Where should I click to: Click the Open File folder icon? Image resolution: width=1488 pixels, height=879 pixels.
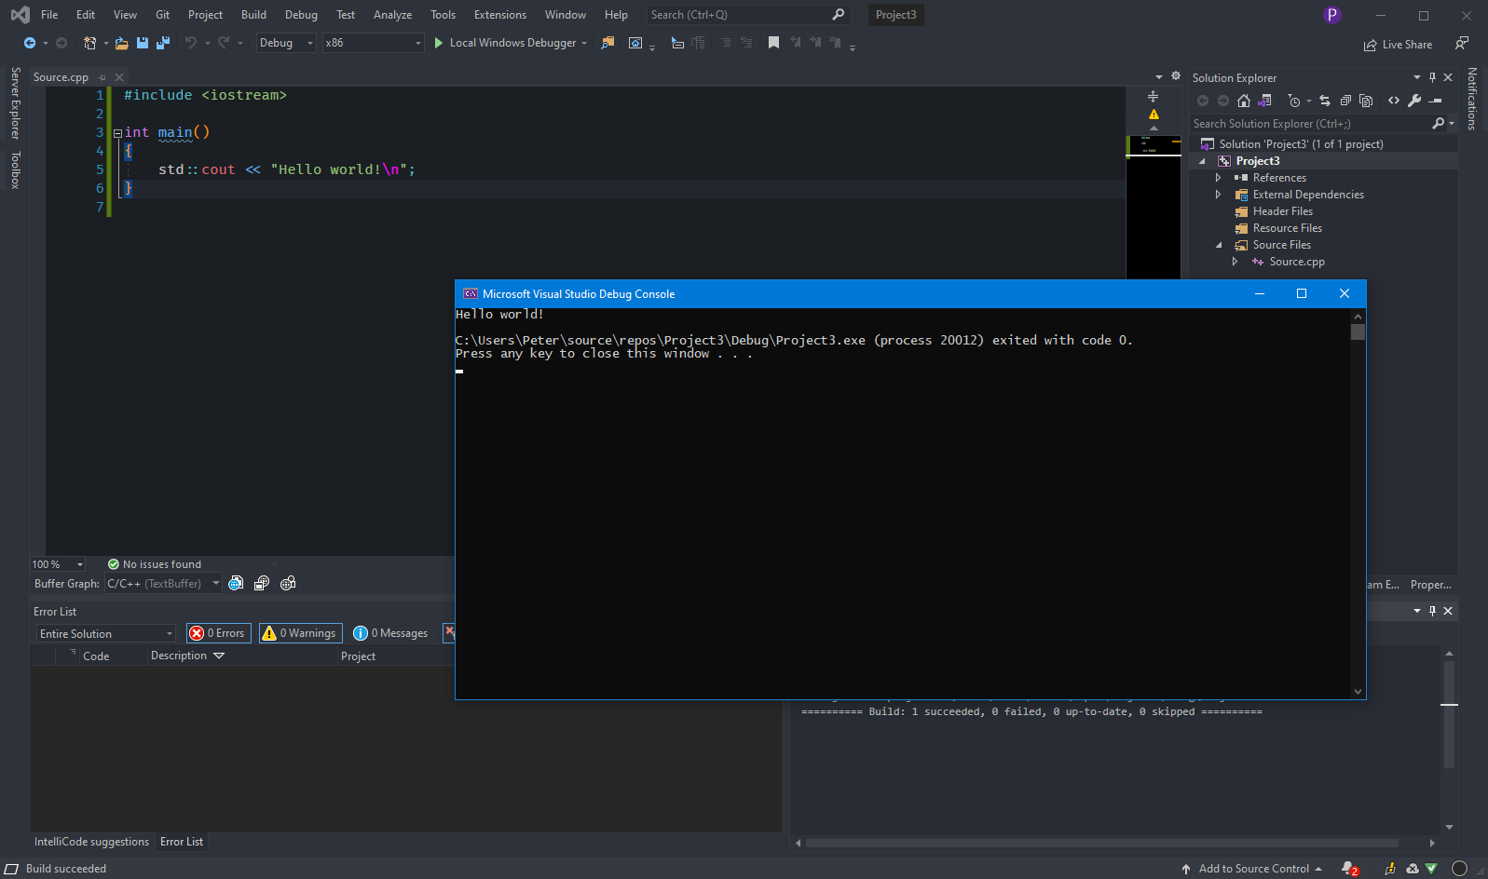coord(121,43)
